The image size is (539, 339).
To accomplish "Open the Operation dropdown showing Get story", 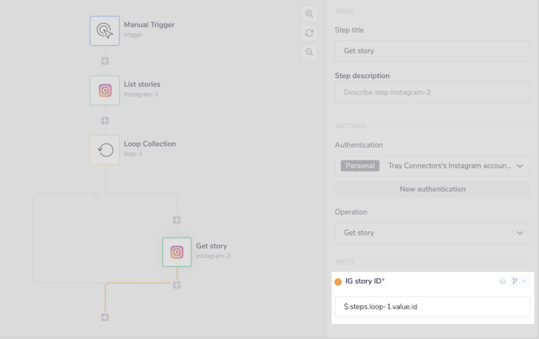I will click(432, 233).
